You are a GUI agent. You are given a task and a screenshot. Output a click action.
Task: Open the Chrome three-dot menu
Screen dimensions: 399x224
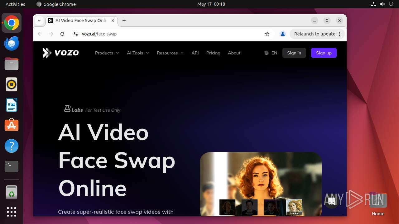339,34
